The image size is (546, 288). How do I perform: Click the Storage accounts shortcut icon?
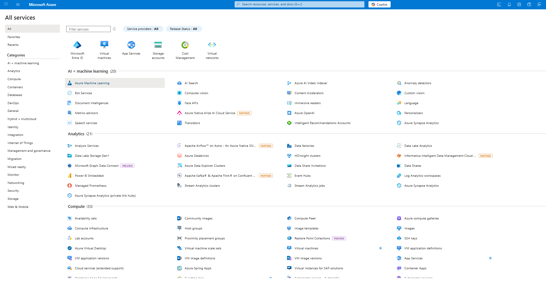(158, 45)
